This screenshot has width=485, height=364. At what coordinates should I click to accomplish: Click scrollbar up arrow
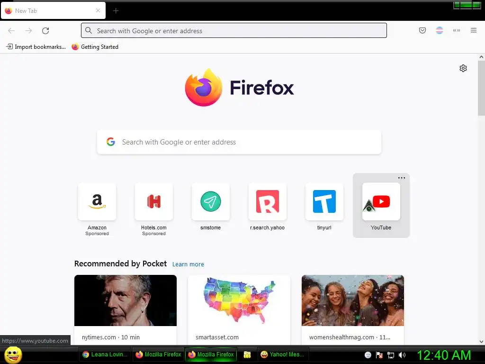(x=481, y=57)
